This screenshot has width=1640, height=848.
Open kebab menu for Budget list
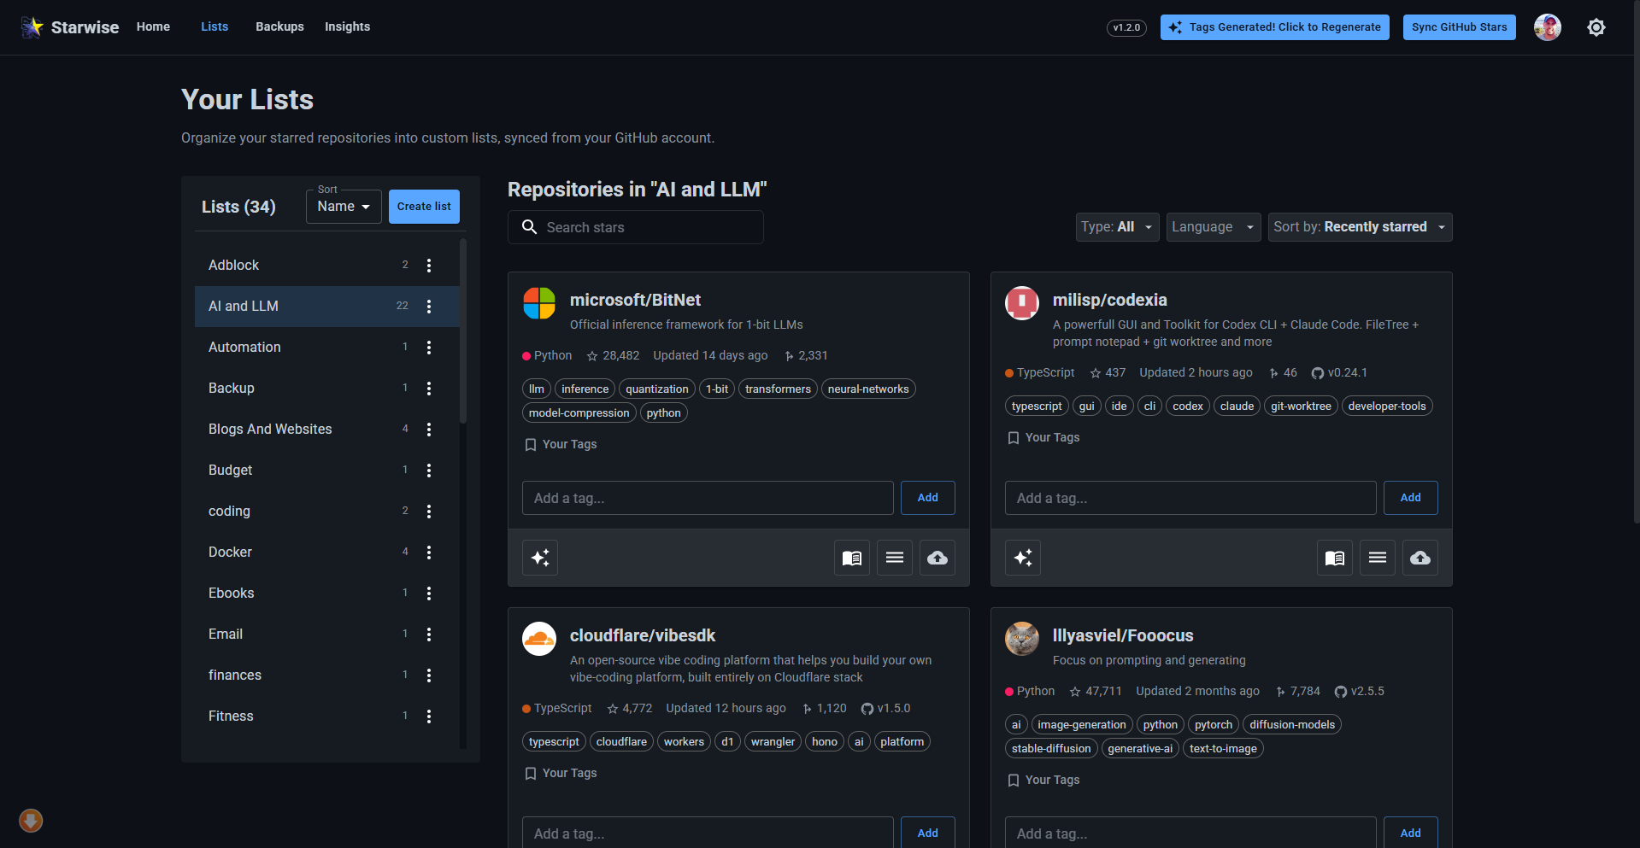(429, 471)
